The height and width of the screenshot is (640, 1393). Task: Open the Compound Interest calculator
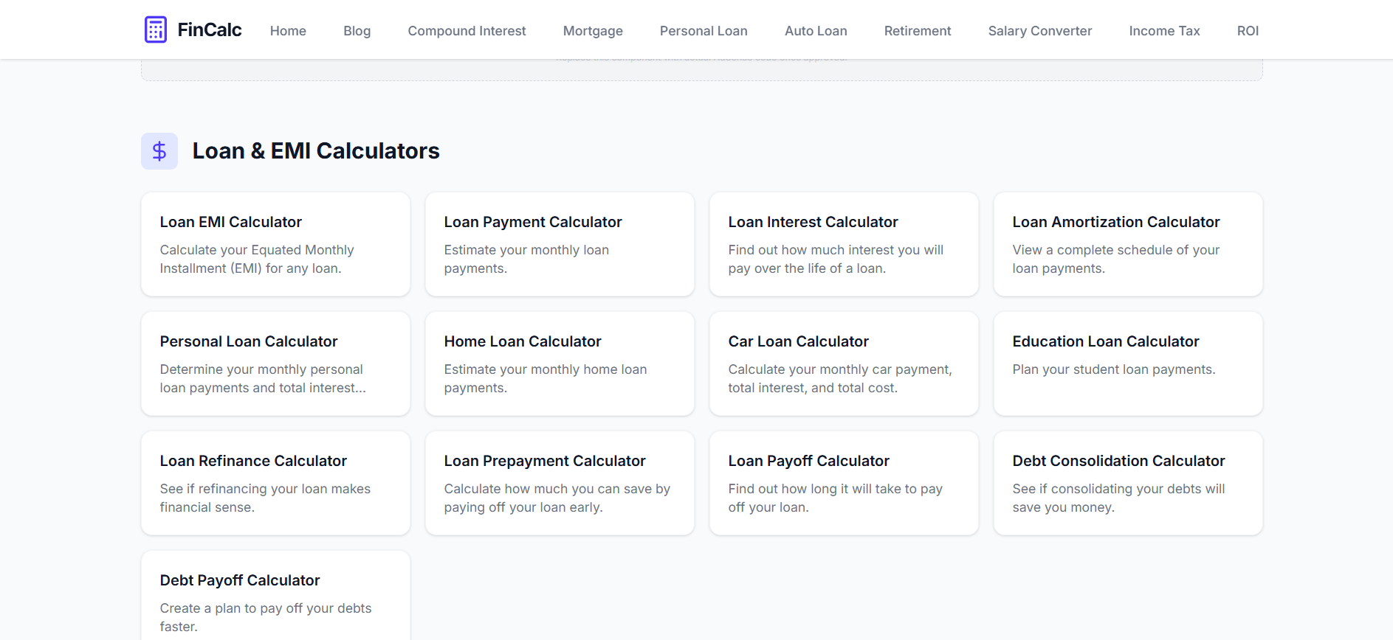point(467,31)
